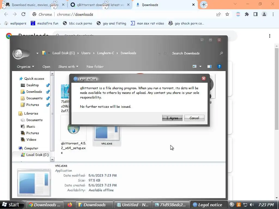Click the Explorer back navigation button
Viewport: 279px width, 209px height.
click(x=18, y=53)
